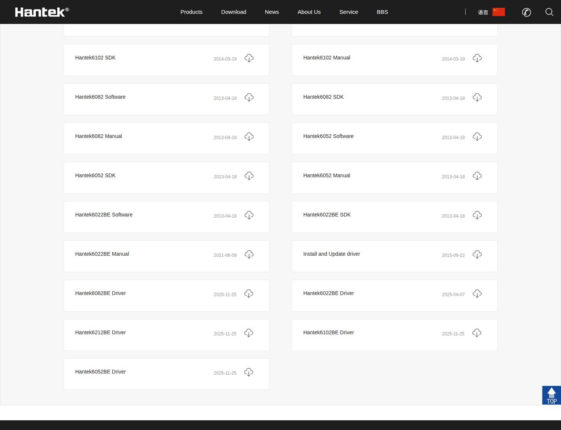Viewport: 561px width, 430px height.
Task: Open the About Us menu
Action: tap(309, 12)
